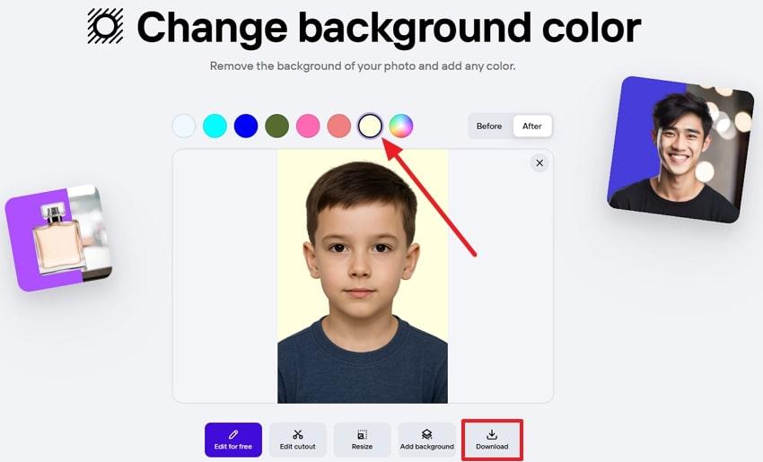The width and height of the screenshot is (763, 462).
Task: Select the olive green color swatch
Action: tap(276, 126)
